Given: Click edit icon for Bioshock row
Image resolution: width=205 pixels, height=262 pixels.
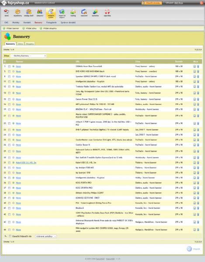Looking at the screenshot, I should pos(195,208).
